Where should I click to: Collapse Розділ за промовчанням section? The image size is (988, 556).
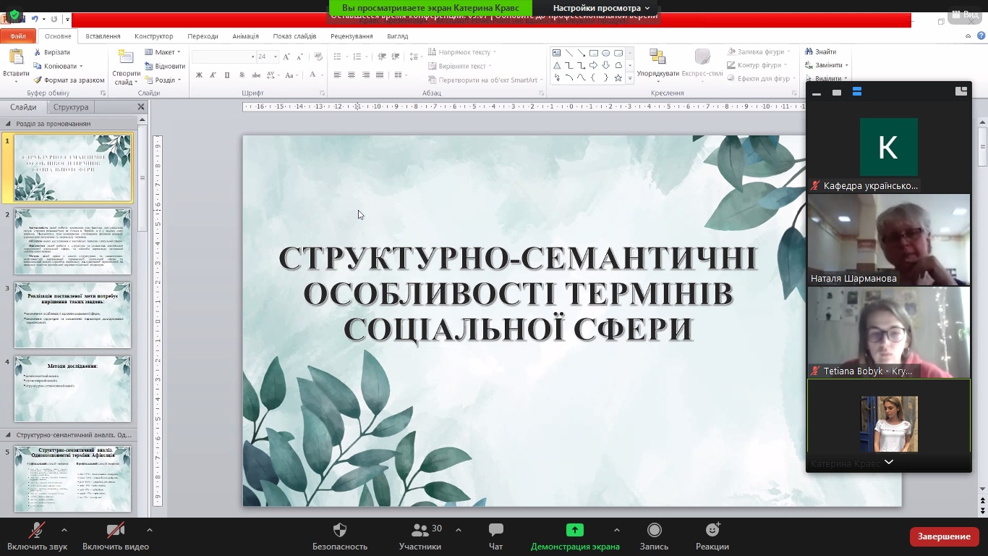(8, 124)
